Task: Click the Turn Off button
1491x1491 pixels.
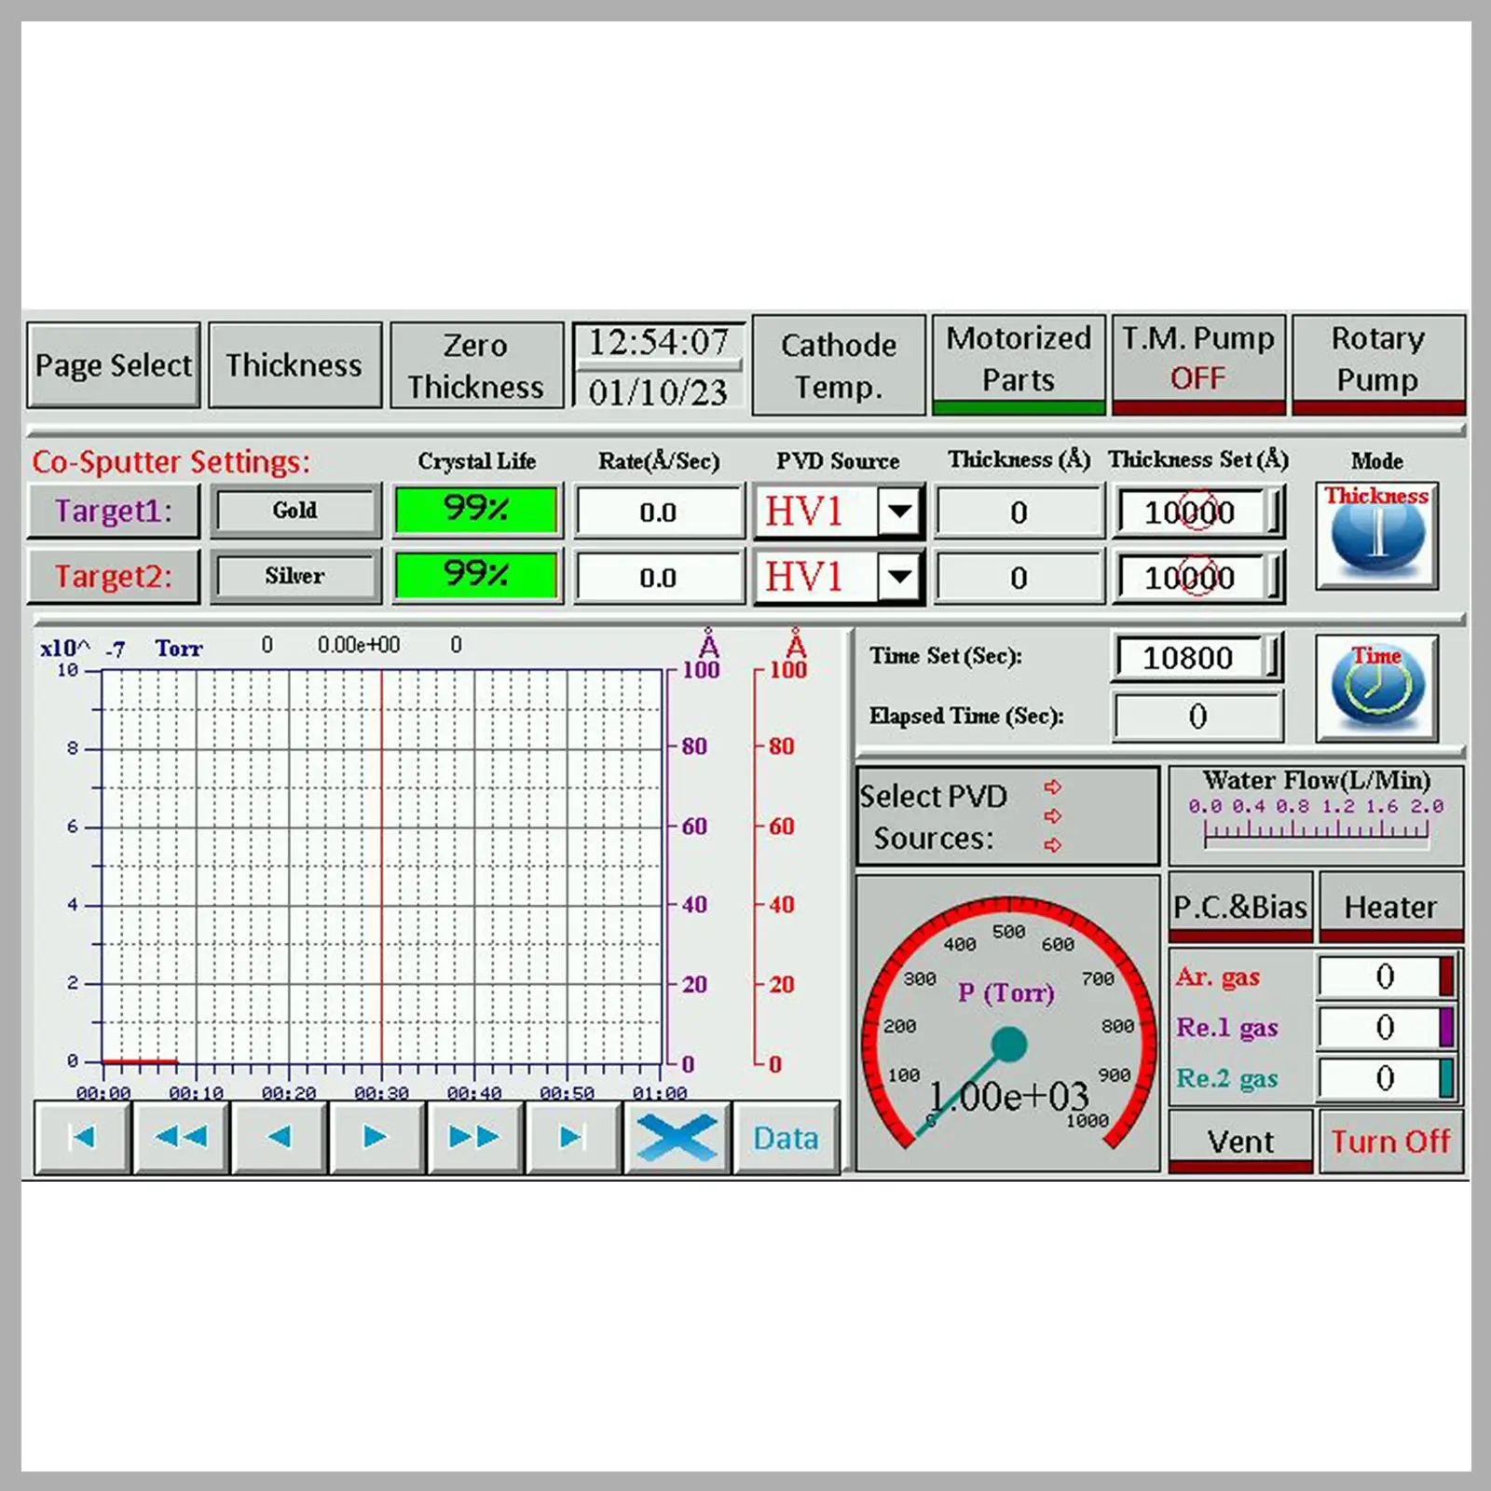Action: [1390, 1142]
